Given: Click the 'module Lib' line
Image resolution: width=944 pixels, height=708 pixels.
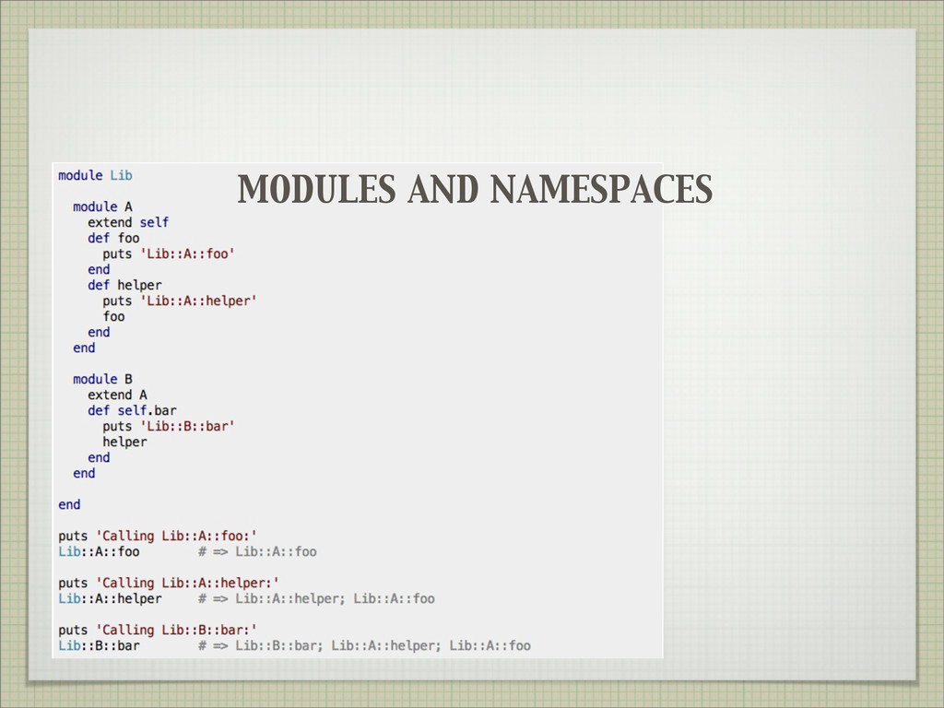Looking at the screenshot, I should click(95, 175).
